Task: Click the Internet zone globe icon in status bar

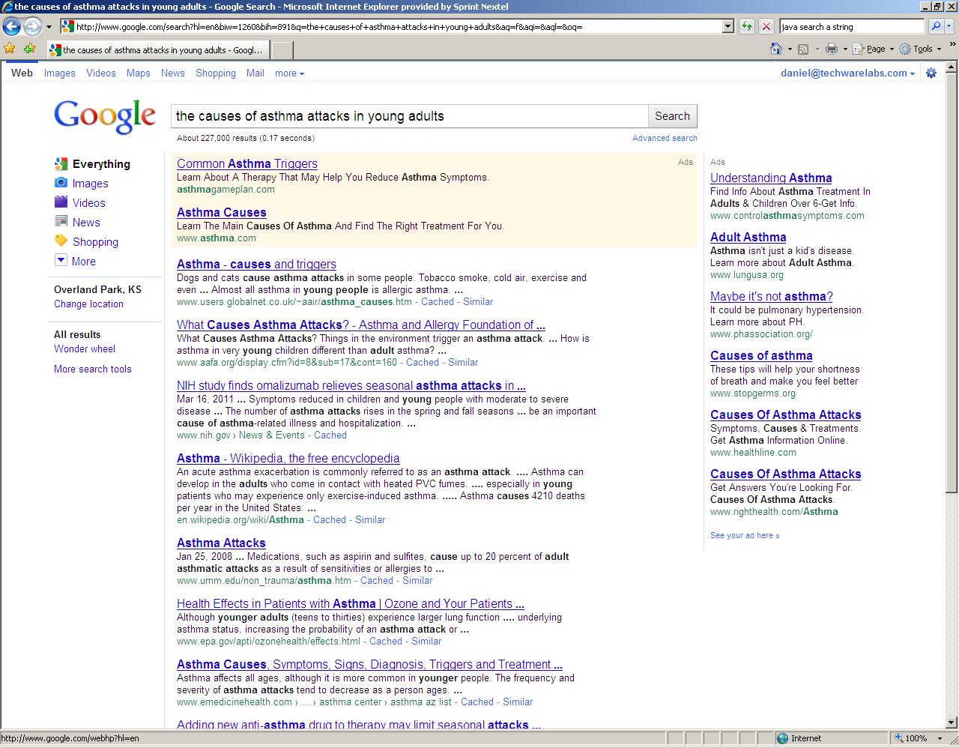Action: tap(783, 738)
